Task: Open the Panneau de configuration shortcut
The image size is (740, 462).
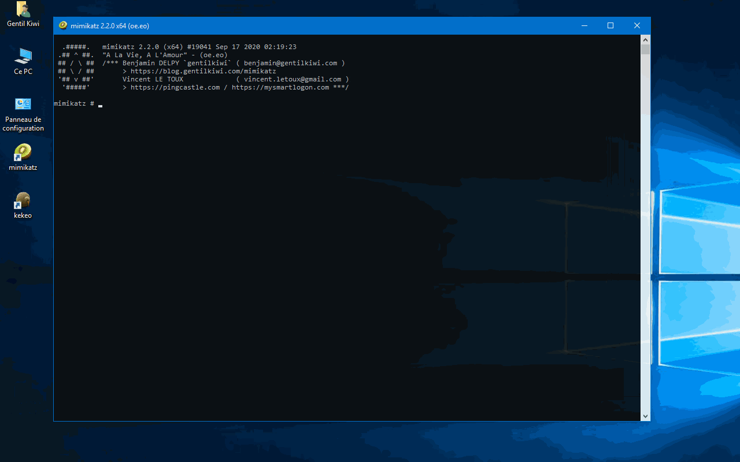Action: pos(23,104)
